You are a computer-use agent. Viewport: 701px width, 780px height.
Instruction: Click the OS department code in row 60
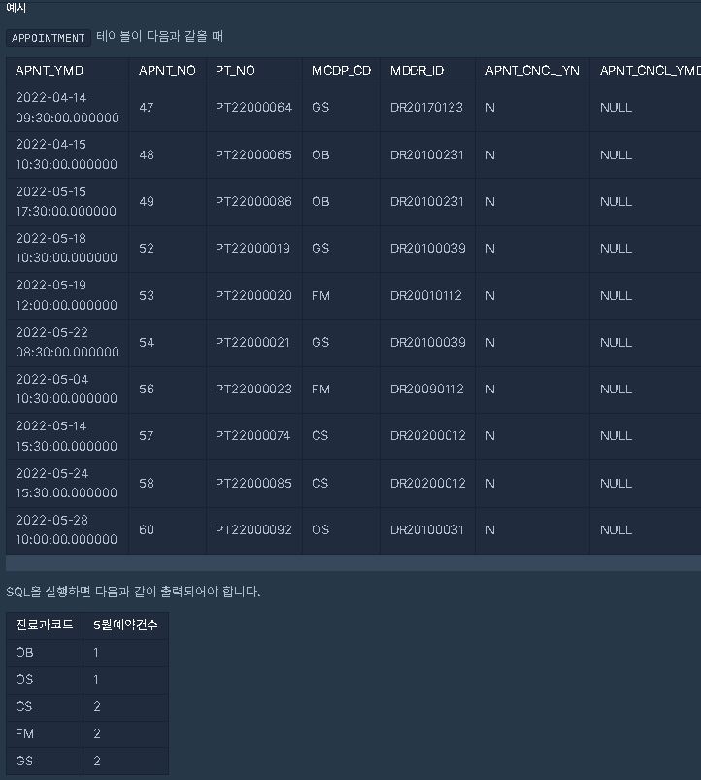point(320,529)
